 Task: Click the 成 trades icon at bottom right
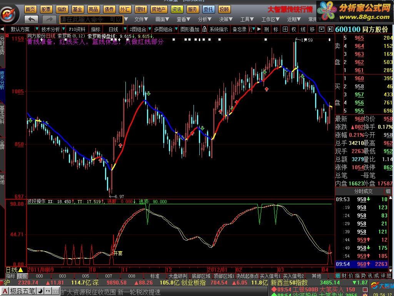click(x=377, y=276)
